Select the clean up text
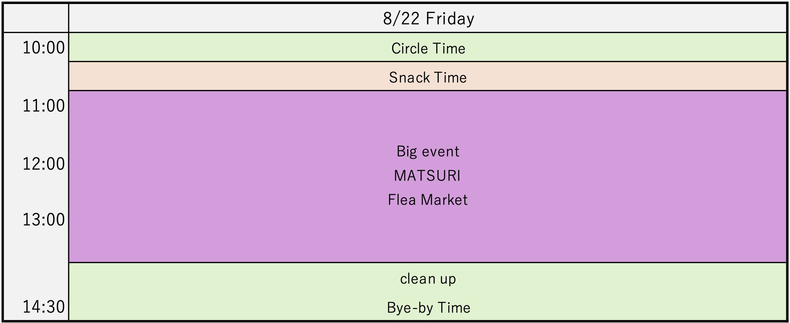Screen dimensions: 790x323 pyautogui.click(x=428, y=279)
